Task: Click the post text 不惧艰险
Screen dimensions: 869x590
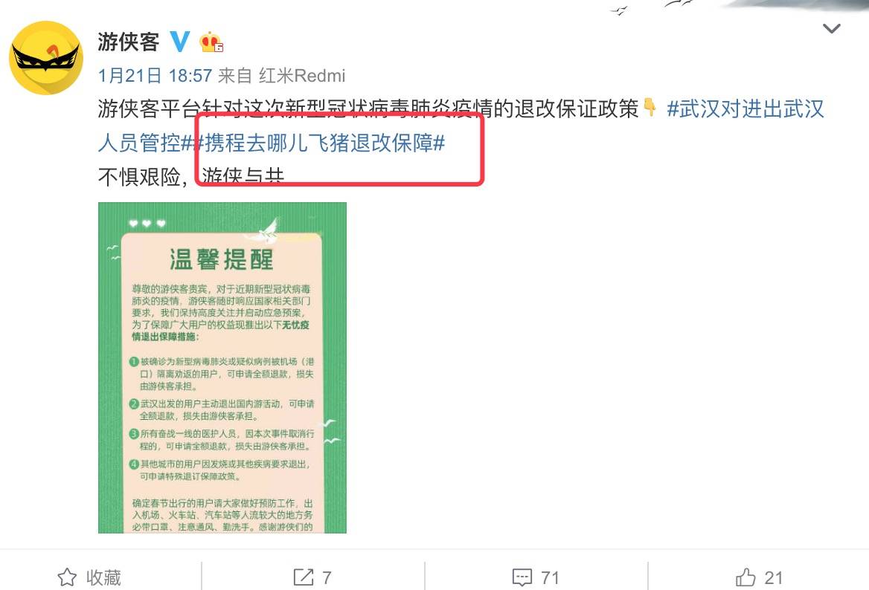Action: pos(139,177)
